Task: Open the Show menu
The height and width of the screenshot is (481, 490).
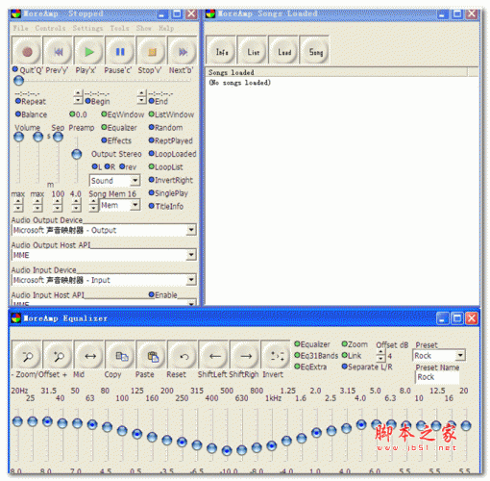Action: coord(144,28)
